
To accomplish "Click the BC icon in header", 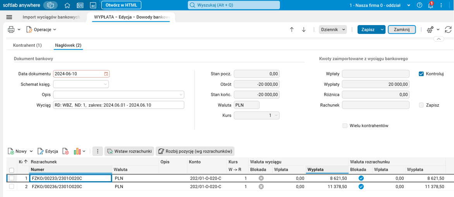I will click(x=93, y=5).
